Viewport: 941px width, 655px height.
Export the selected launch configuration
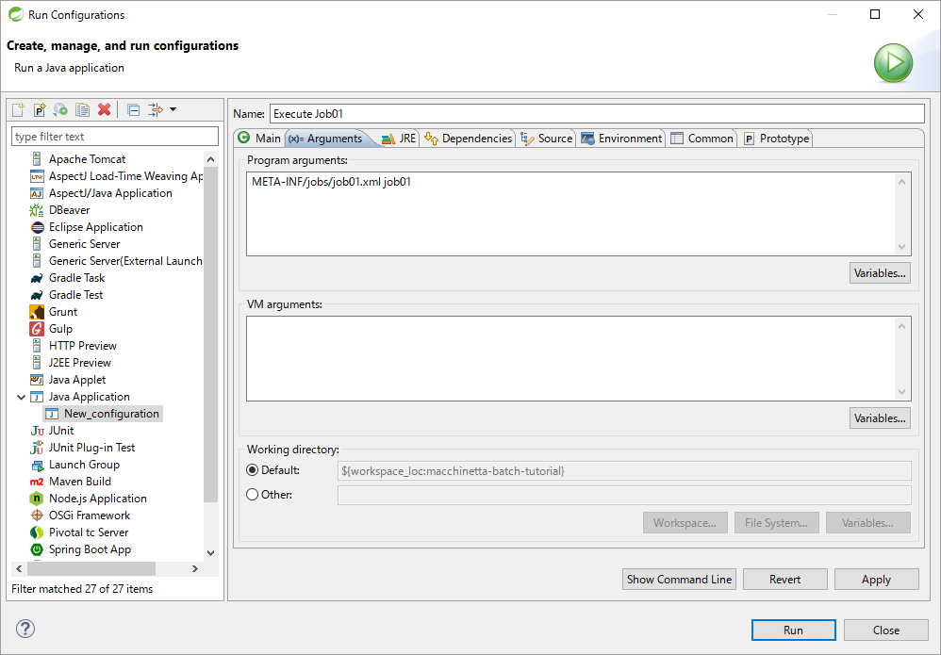59,109
